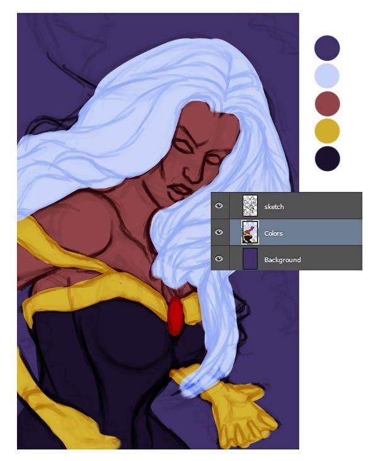Viewport: 378px width, 461px height.
Task: Toggle visibility of the Colors layer
Action: click(x=219, y=233)
